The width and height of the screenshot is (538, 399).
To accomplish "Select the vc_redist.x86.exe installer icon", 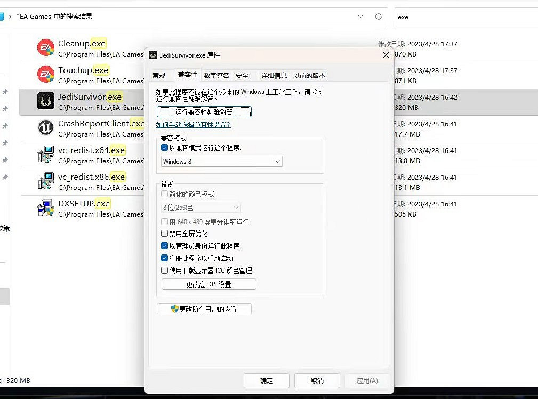I will [46, 181].
